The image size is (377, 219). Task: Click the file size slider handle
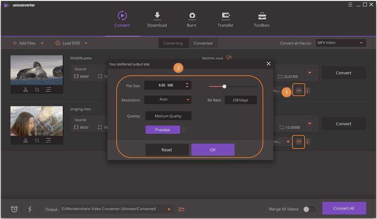[x=224, y=86]
